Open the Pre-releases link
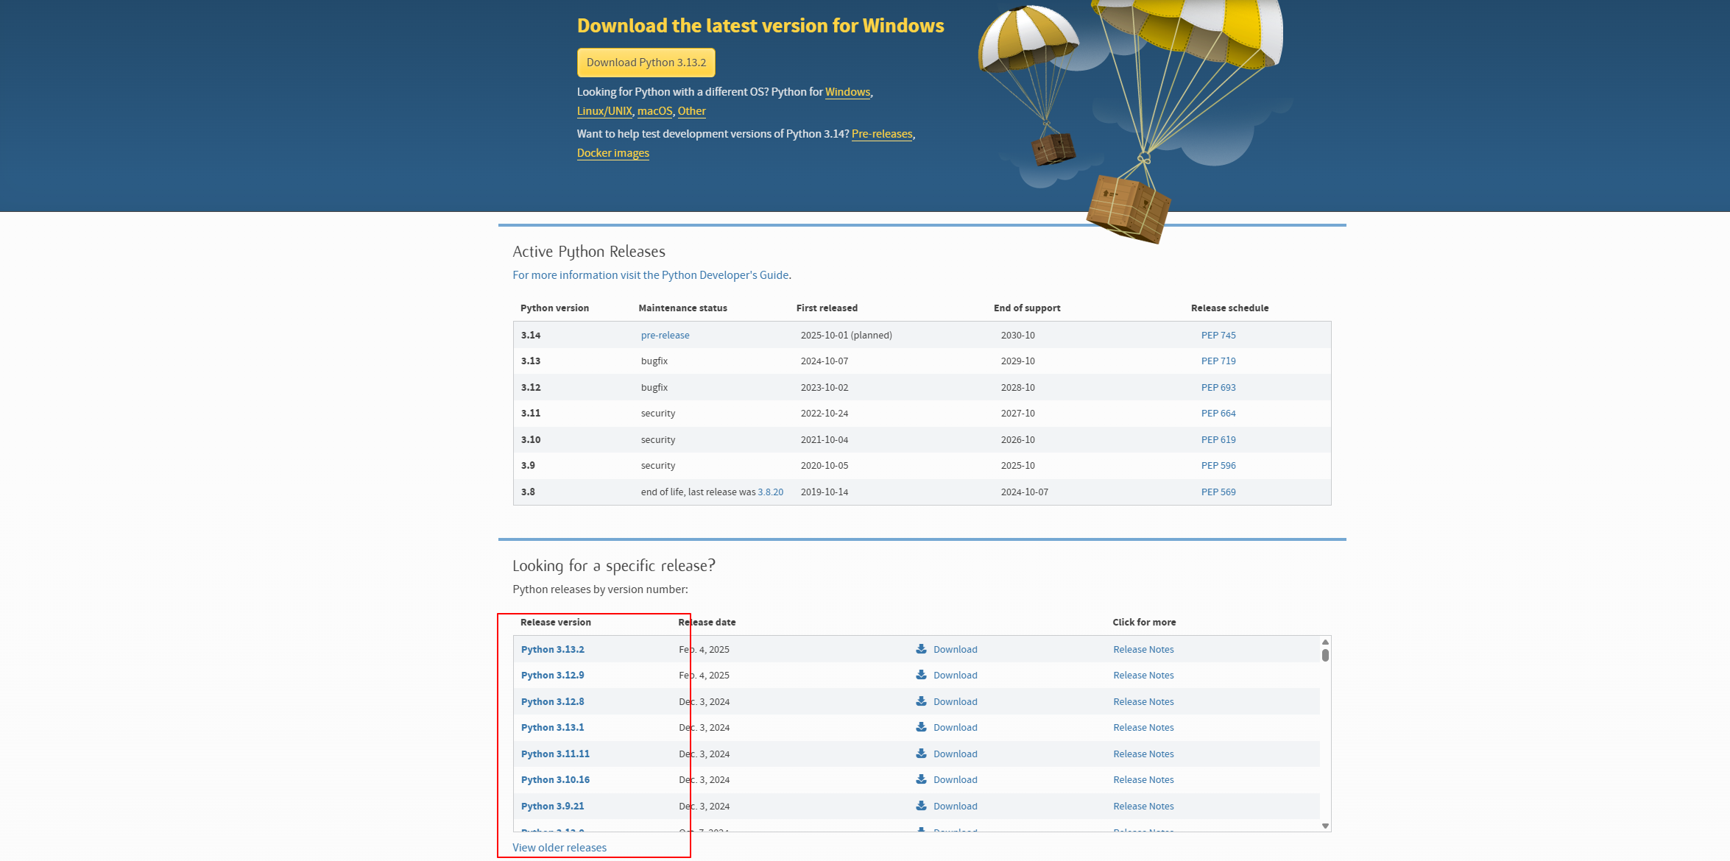Screen dimensions: 1730x861 pyautogui.click(x=881, y=134)
